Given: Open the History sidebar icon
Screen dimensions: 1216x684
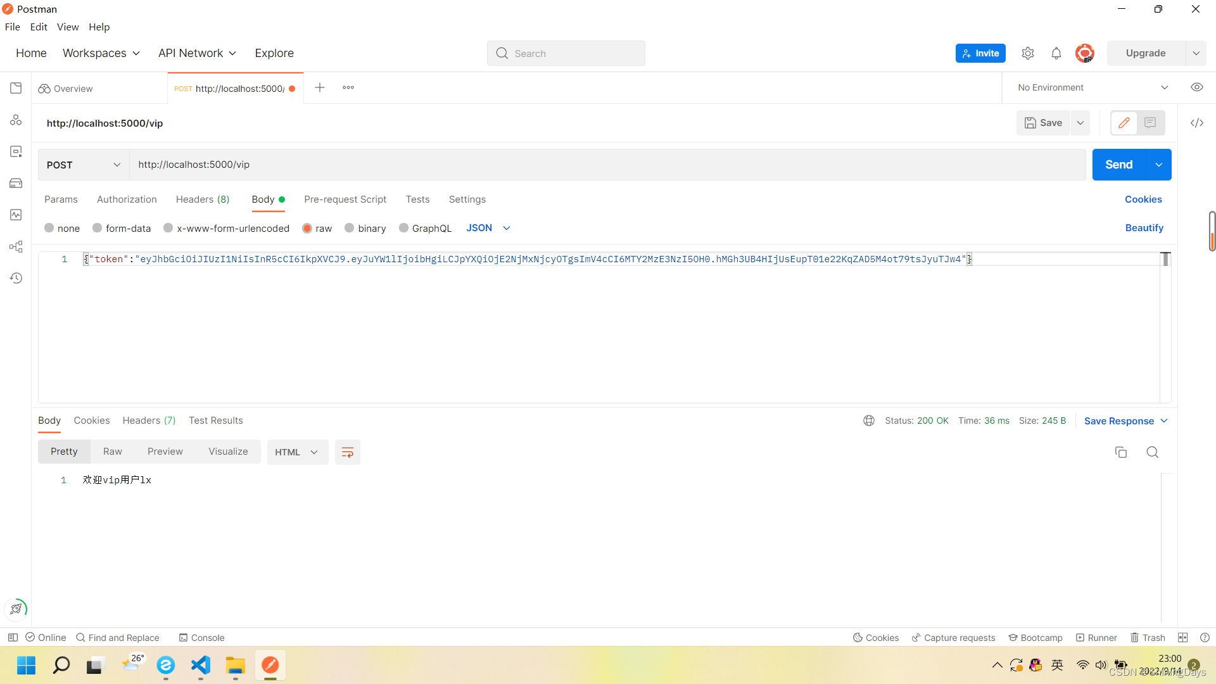Looking at the screenshot, I should pyautogui.click(x=16, y=278).
